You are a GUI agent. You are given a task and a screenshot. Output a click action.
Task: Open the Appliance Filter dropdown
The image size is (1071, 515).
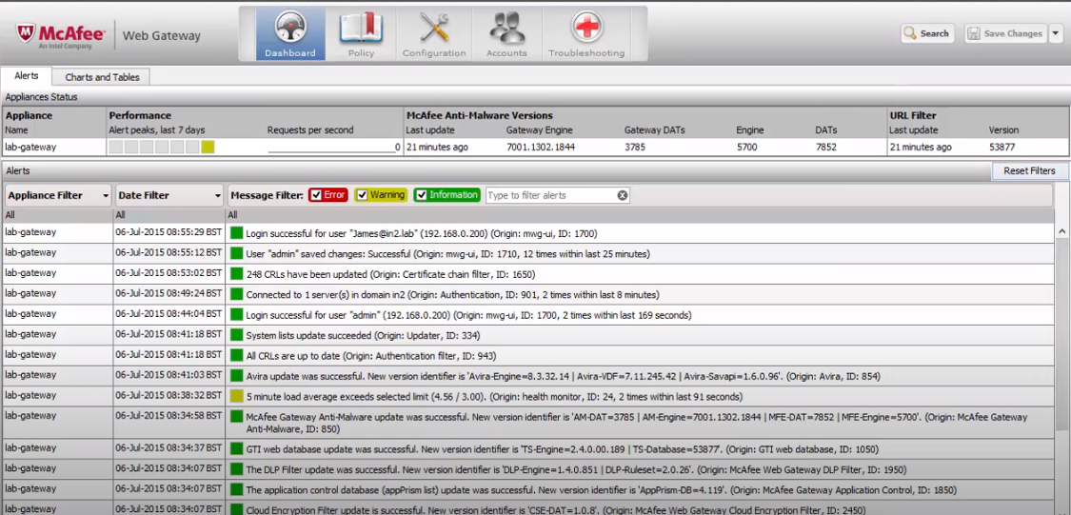coord(58,195)
